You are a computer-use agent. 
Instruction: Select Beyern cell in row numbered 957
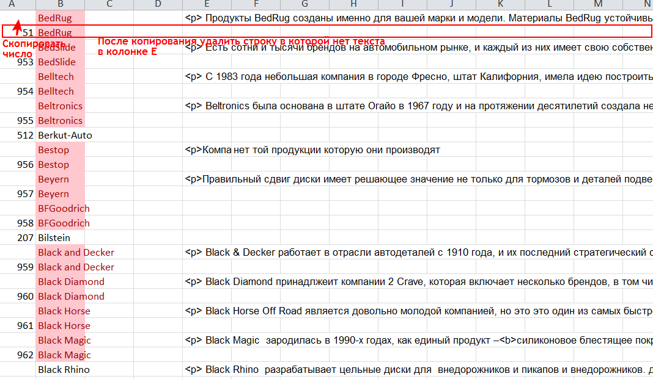point(61,193)
